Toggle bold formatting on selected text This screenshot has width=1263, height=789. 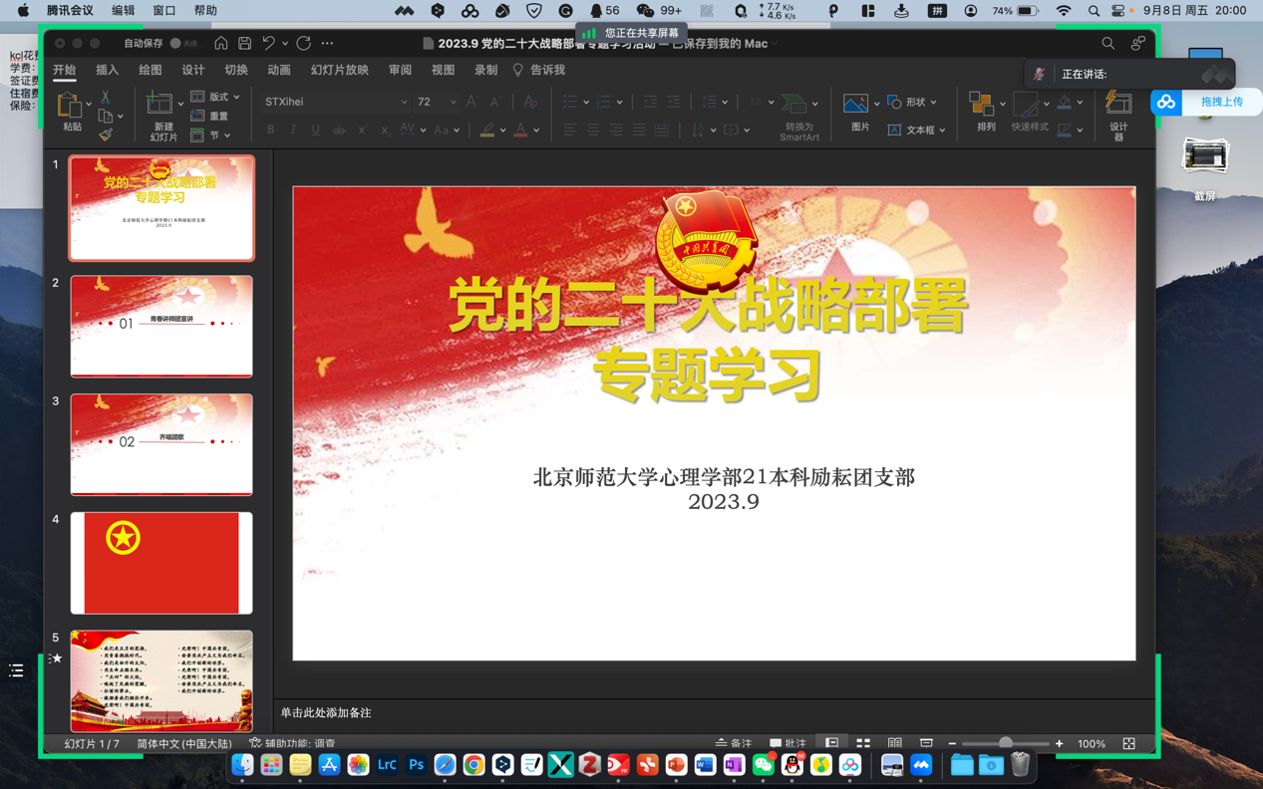click(x=270, y=130)
